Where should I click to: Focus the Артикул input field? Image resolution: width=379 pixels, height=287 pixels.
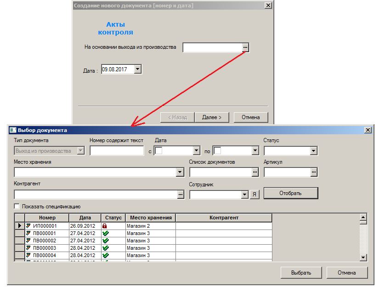pos(288,172)
